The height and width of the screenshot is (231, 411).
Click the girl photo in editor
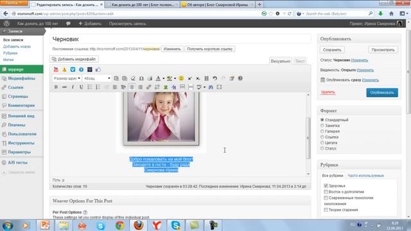(161, 118)
